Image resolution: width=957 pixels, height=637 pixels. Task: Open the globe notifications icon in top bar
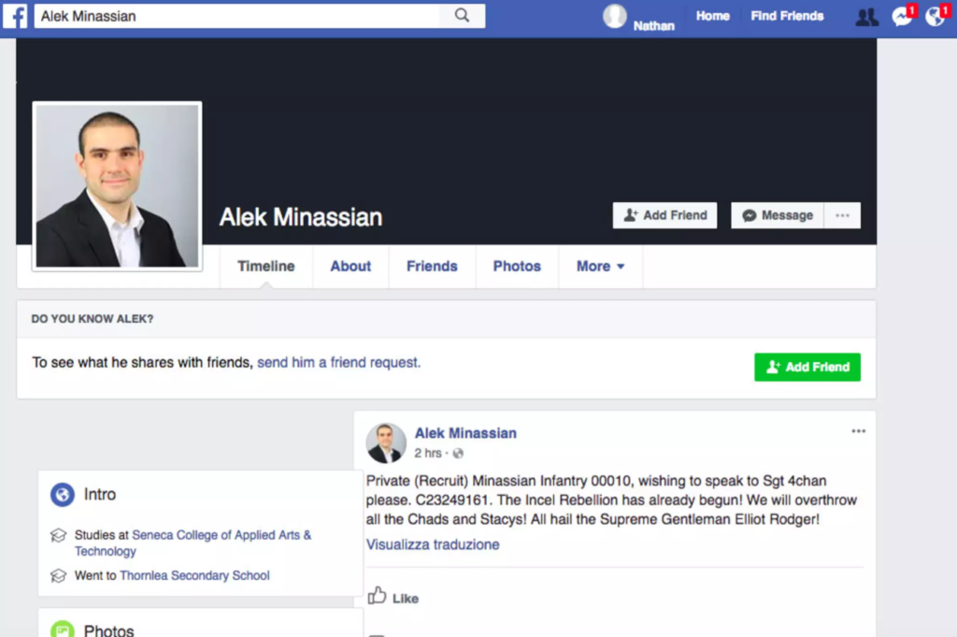[935, 17]
